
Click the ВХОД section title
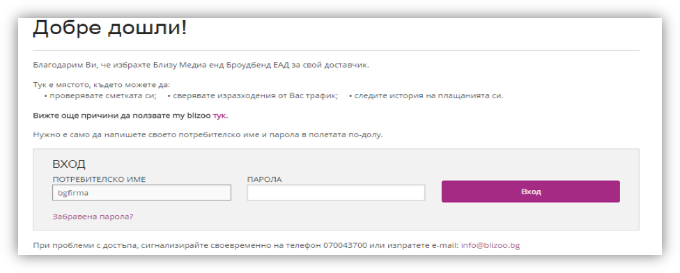coord(69,164)
